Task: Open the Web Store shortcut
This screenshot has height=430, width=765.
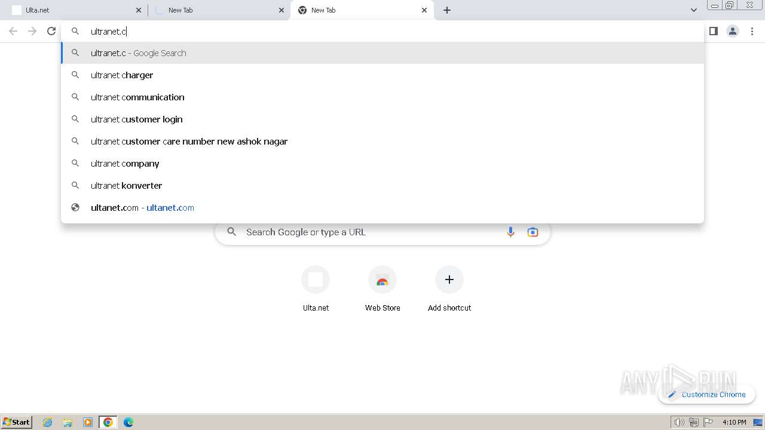Action: tap(382, 289)
